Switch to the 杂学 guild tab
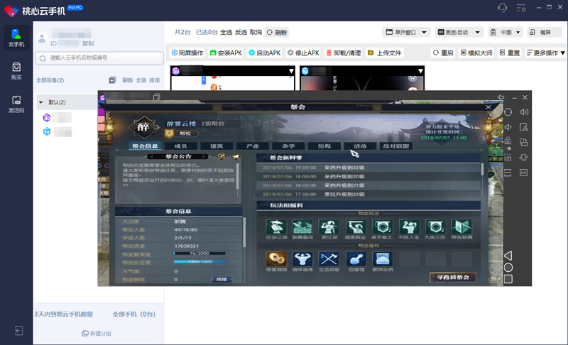 click(288, 146)
